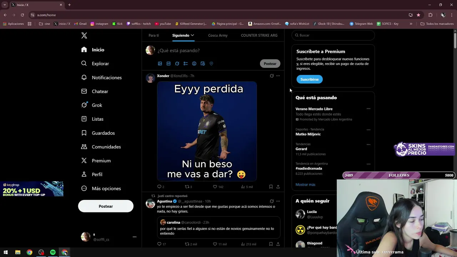
Task: Reload the page in Chrome
Action: pyautogui.click(x=22, y=15)
